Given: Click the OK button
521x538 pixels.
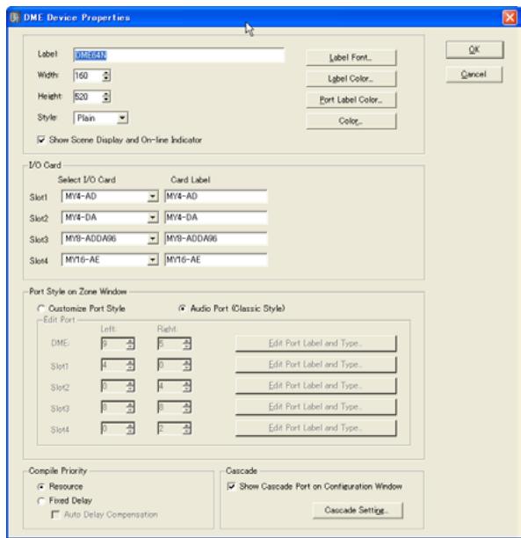Looking at the screenshot, I should point(474,50).
